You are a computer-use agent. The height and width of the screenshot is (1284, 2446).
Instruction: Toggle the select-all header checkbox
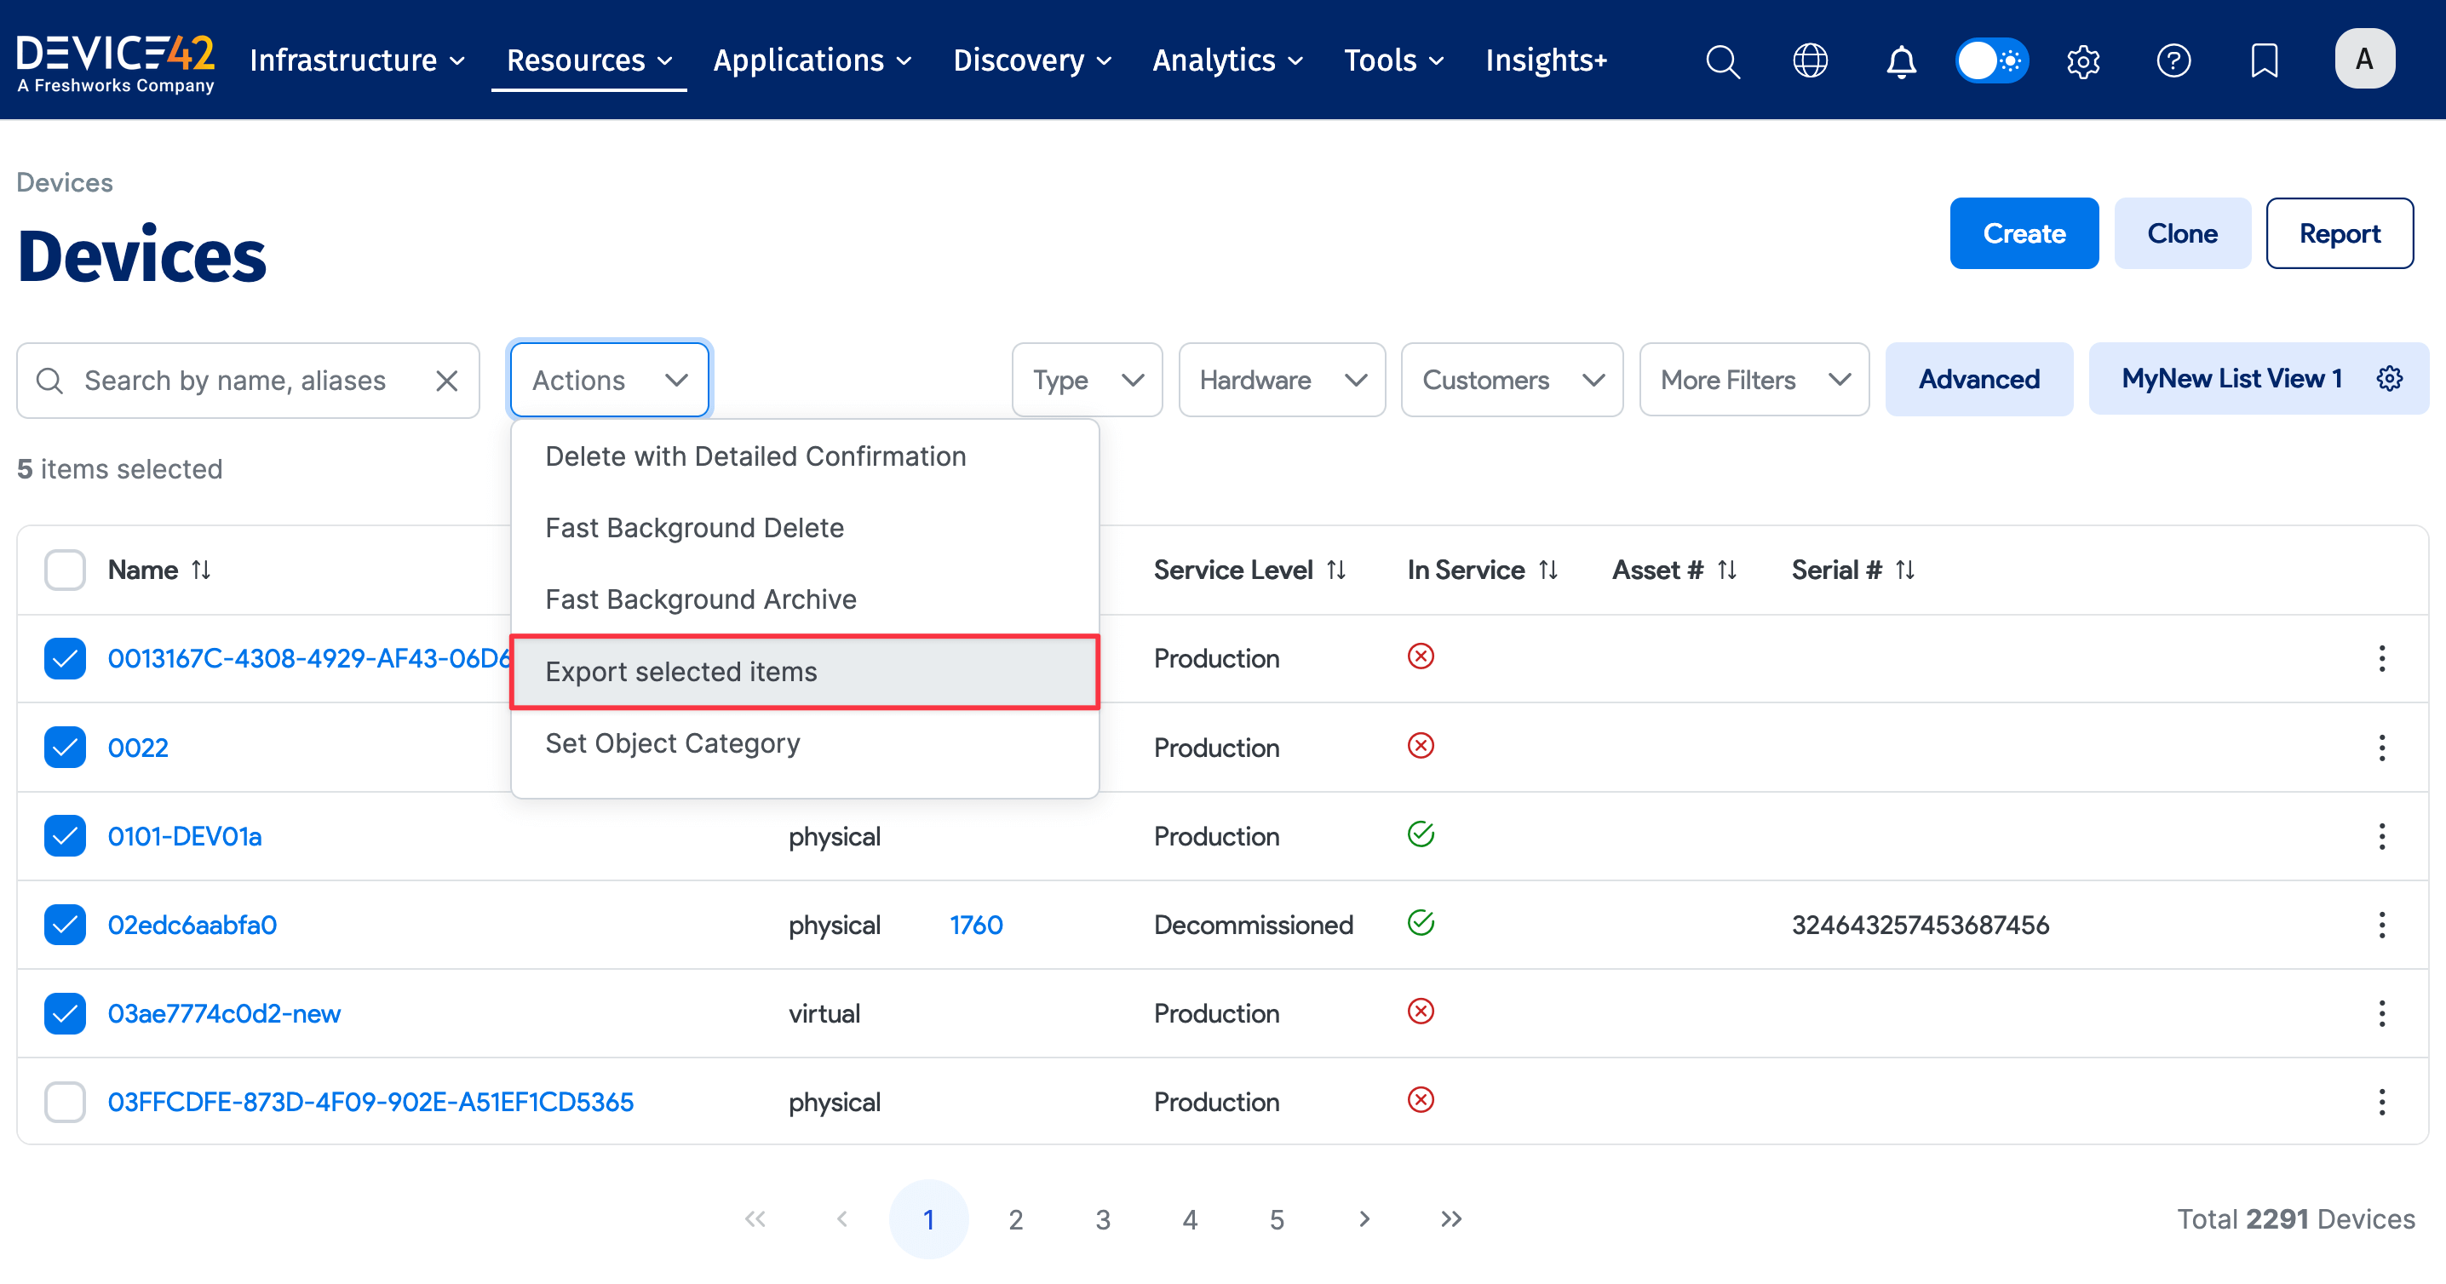(65, 570)
